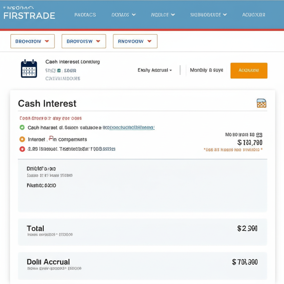Select the Monthly option next to Accrual dropdown
Viewport: 284px width, 284px height.
[x=206, y=70]
